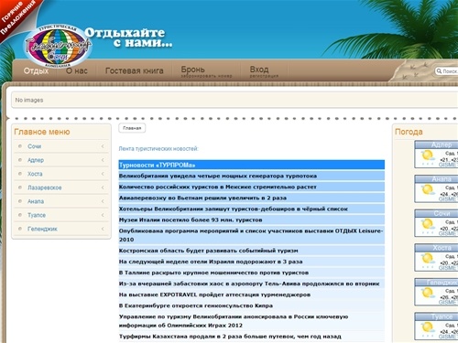Expand the Хоста submenu arrow

103,174
